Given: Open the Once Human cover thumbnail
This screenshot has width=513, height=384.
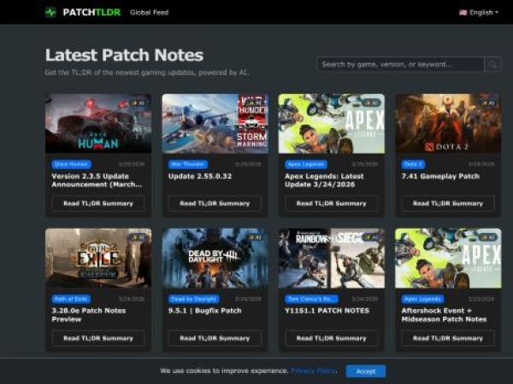Looking at the screenshot, I should pos(98,124).
